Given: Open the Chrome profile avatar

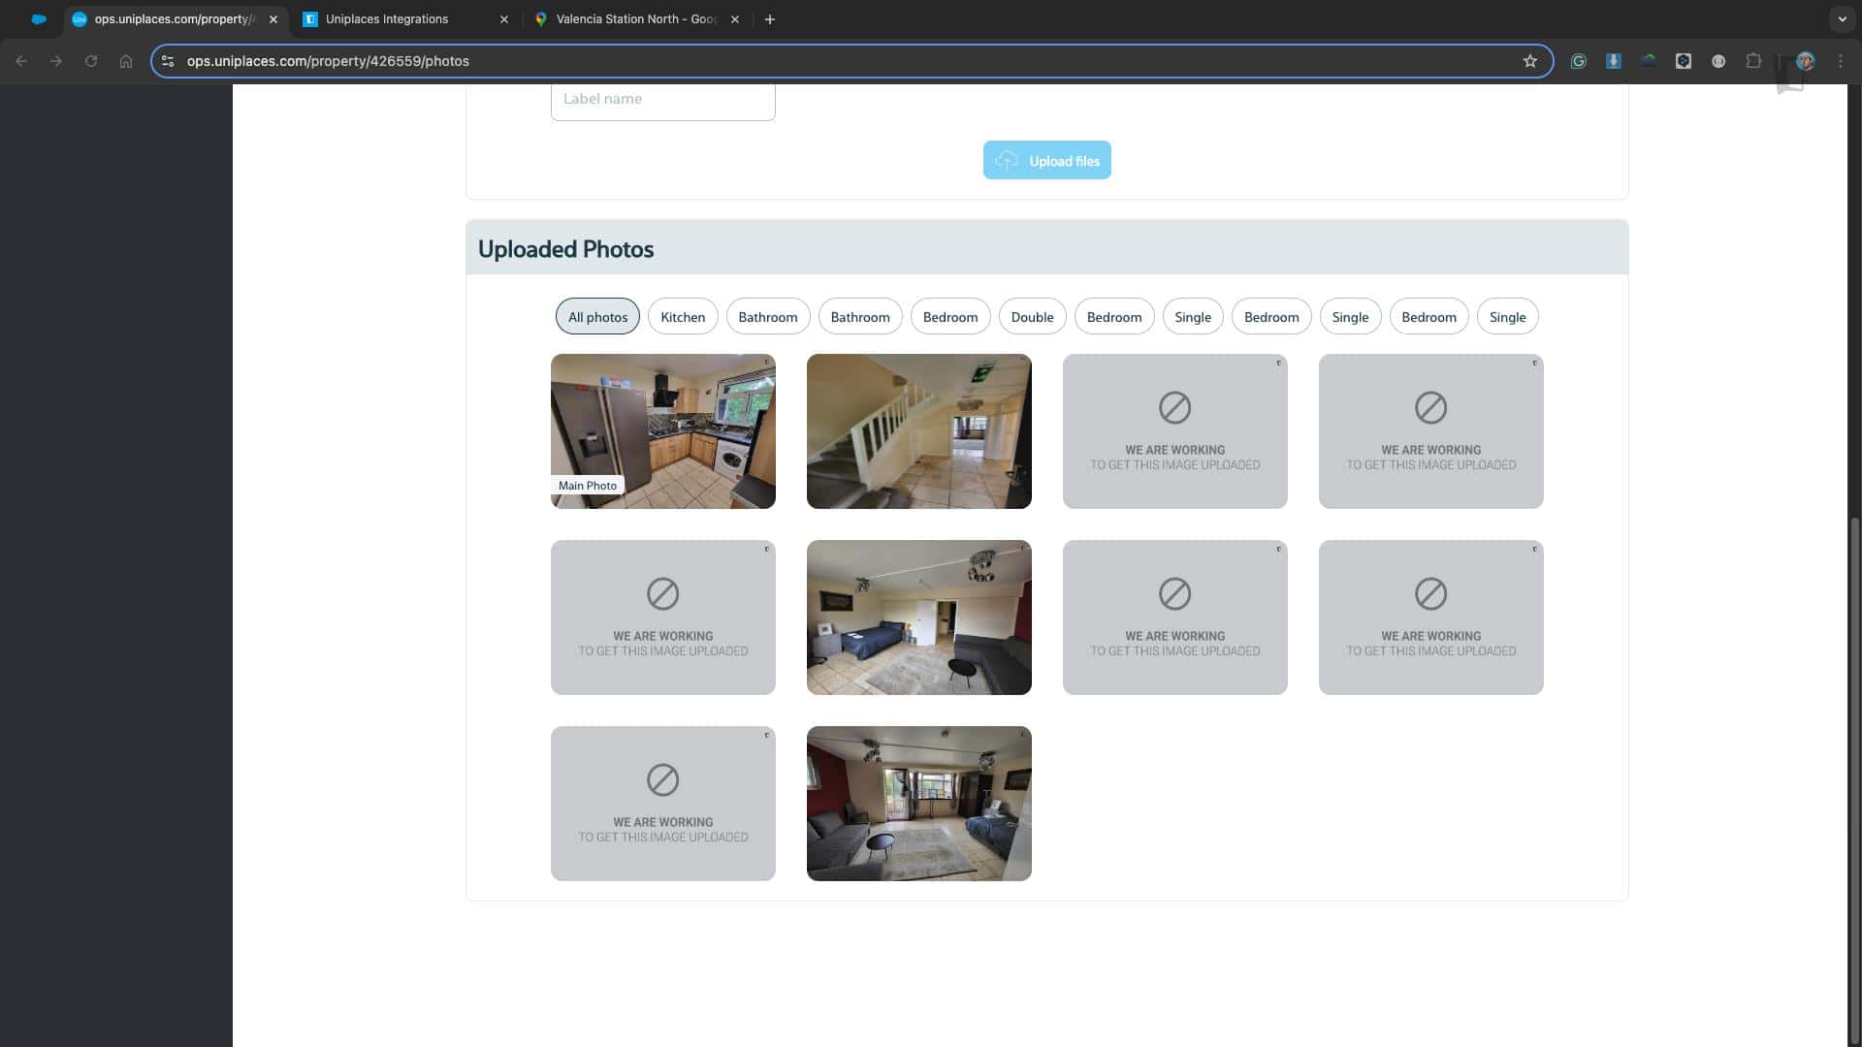Looking at the screenshot, I should [x=1805, y=61].
